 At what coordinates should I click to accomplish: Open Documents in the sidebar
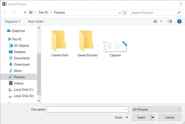[x=19, y=58]
